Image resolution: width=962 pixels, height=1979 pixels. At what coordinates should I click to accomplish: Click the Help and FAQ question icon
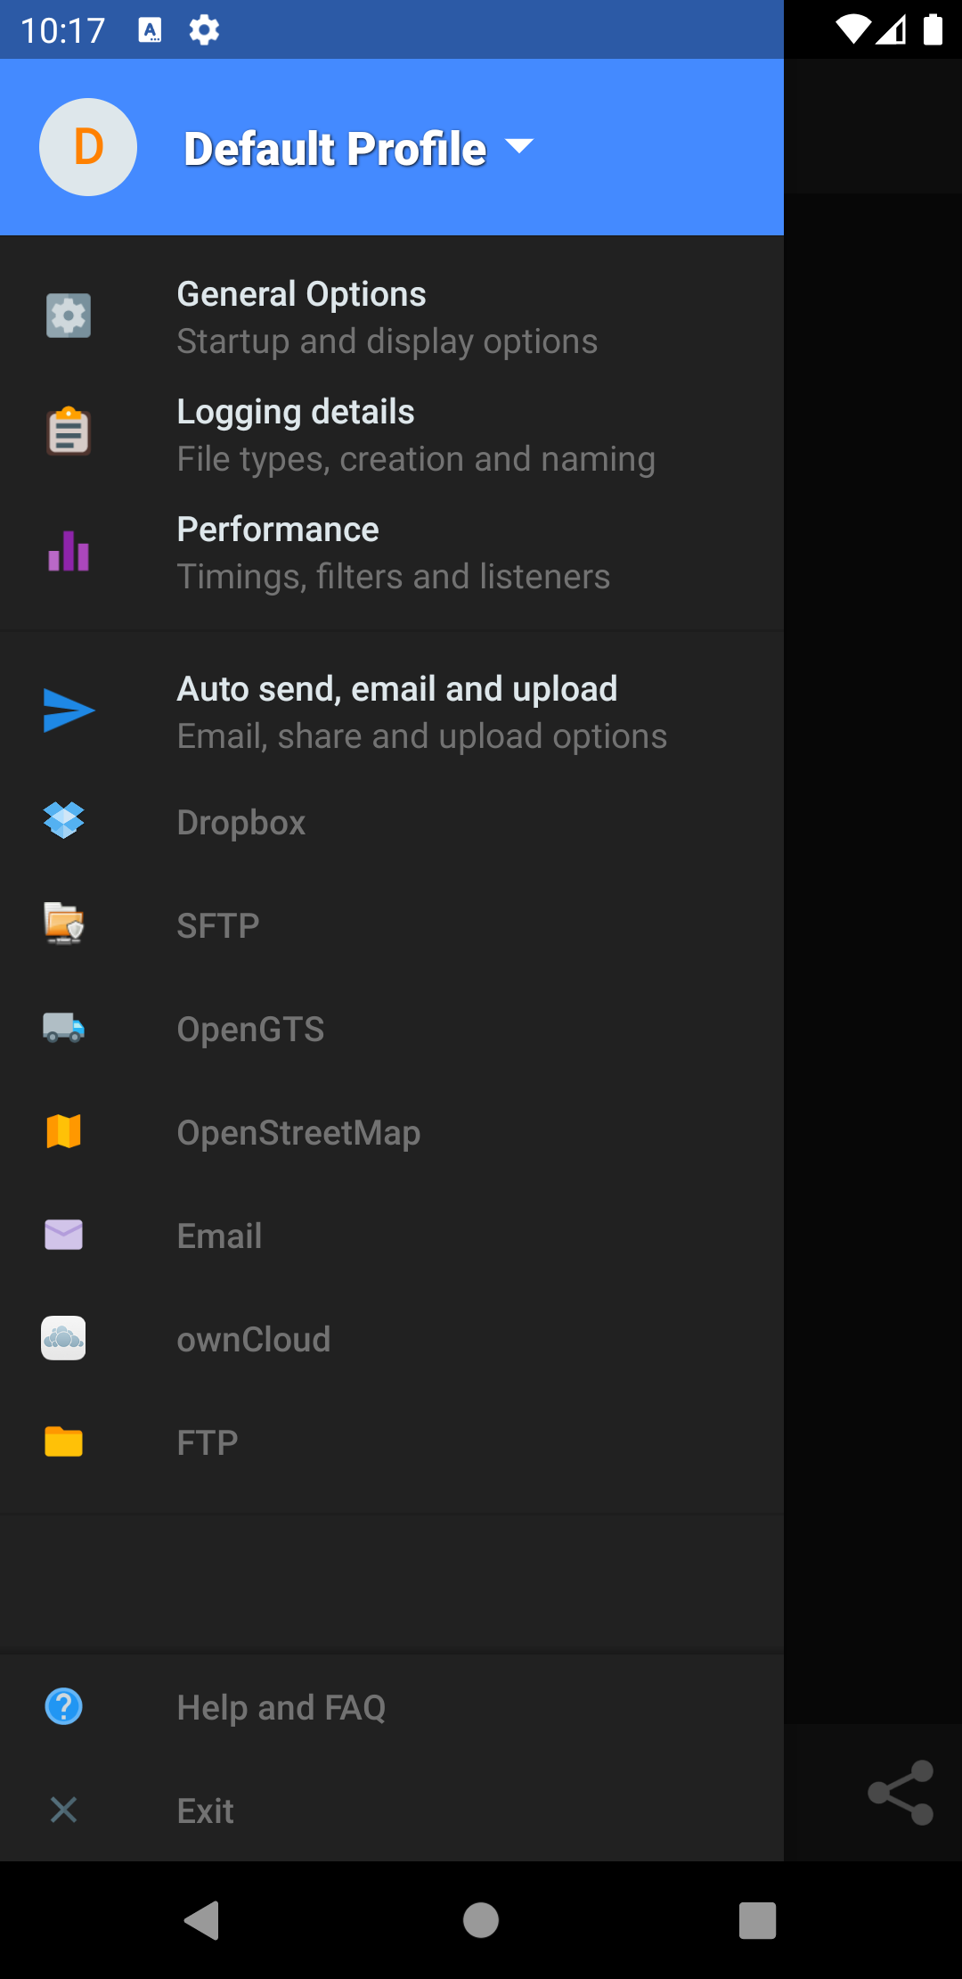(64, 1707)
